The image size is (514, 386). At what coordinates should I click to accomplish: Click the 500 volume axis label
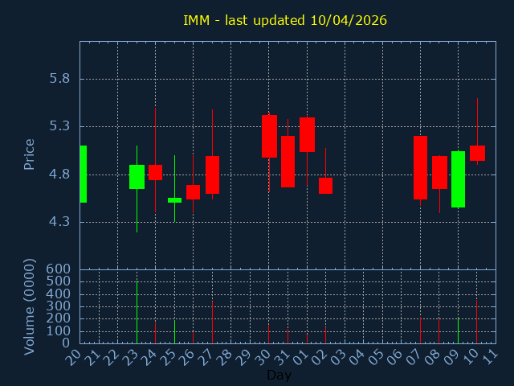tap(59, 281)
